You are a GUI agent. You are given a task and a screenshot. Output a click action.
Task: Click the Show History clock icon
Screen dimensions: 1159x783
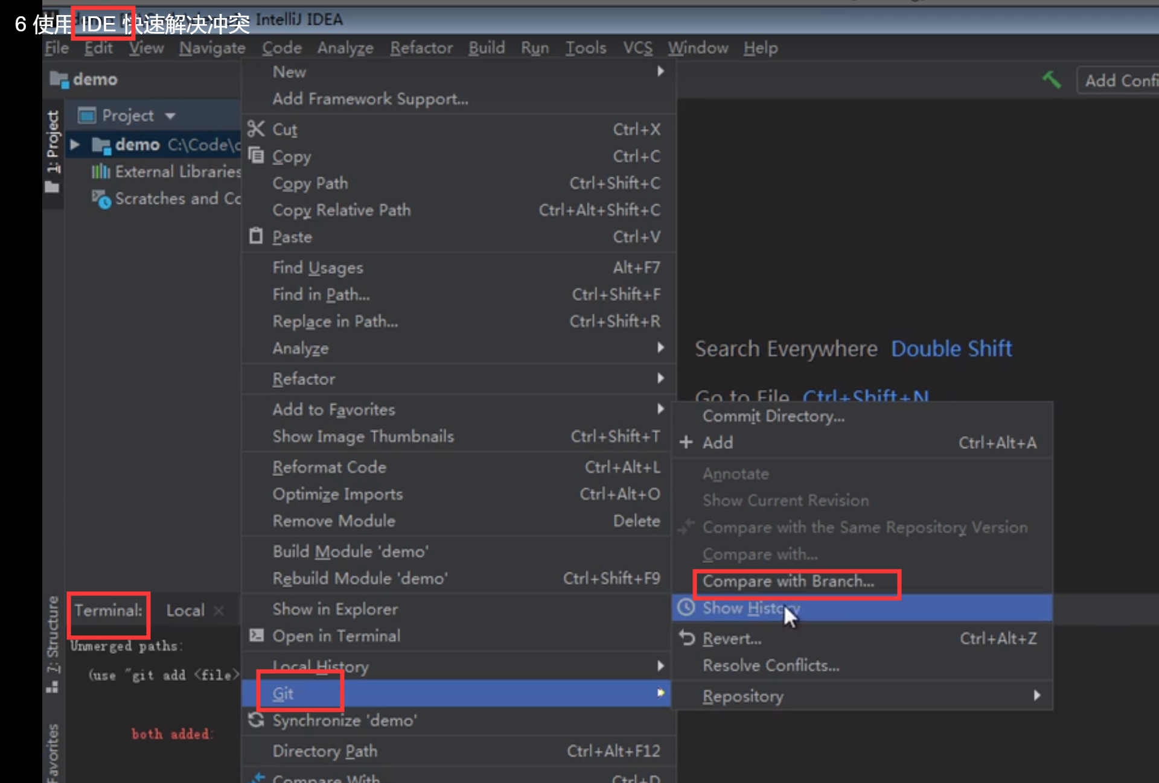686,607
